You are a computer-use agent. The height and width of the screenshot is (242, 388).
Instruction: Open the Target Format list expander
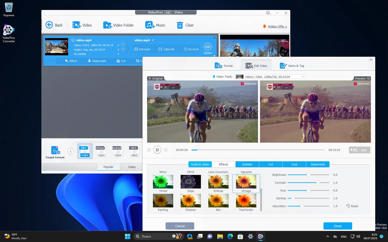point(71,152)
